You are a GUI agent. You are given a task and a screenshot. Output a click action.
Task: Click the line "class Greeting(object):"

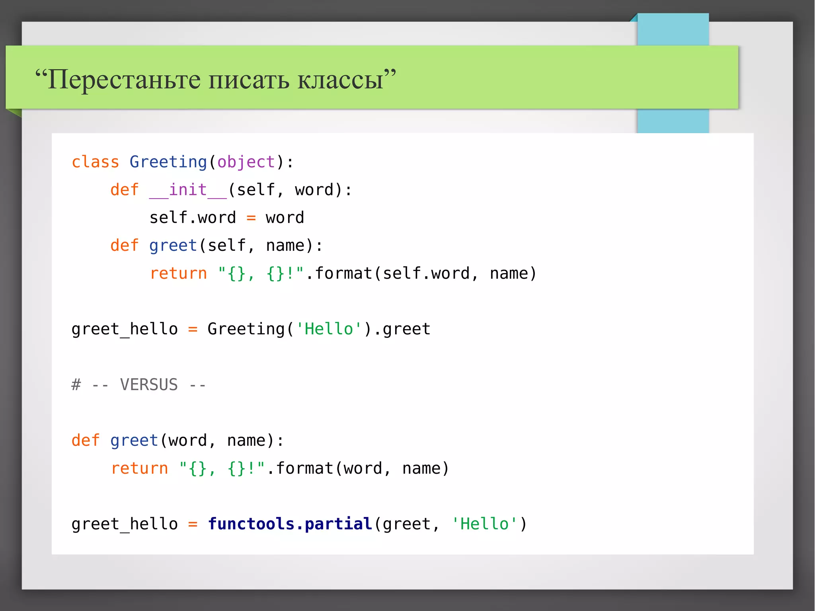(x=183, y=162)
